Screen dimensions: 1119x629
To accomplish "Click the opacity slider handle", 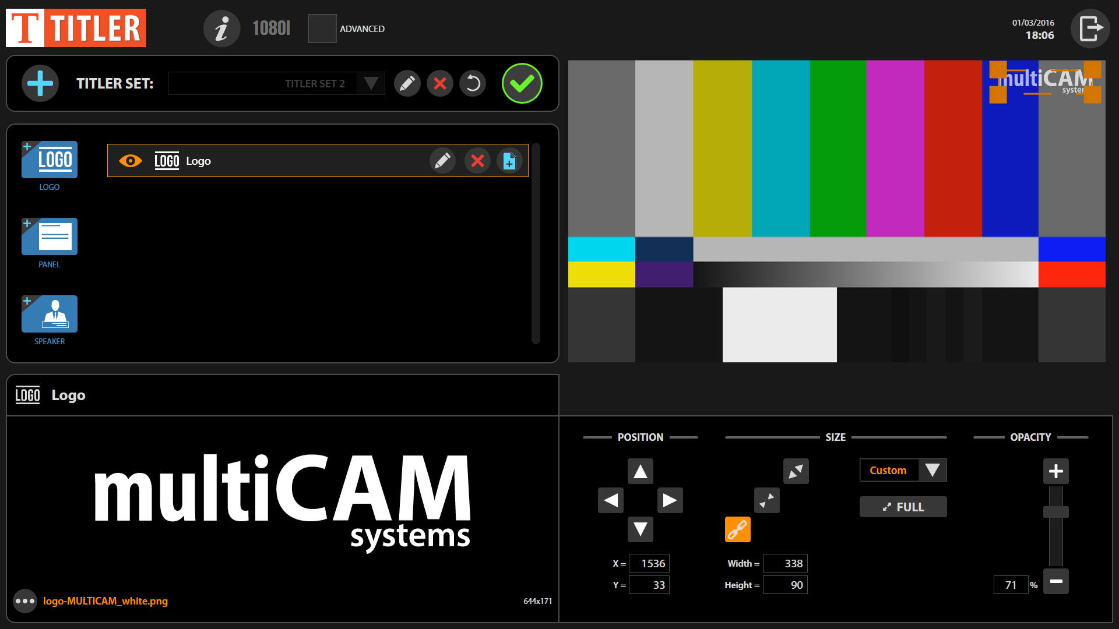I will point(1055,512).
